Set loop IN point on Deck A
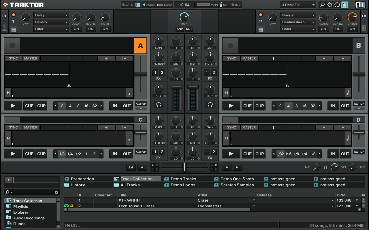 (115, 106)
